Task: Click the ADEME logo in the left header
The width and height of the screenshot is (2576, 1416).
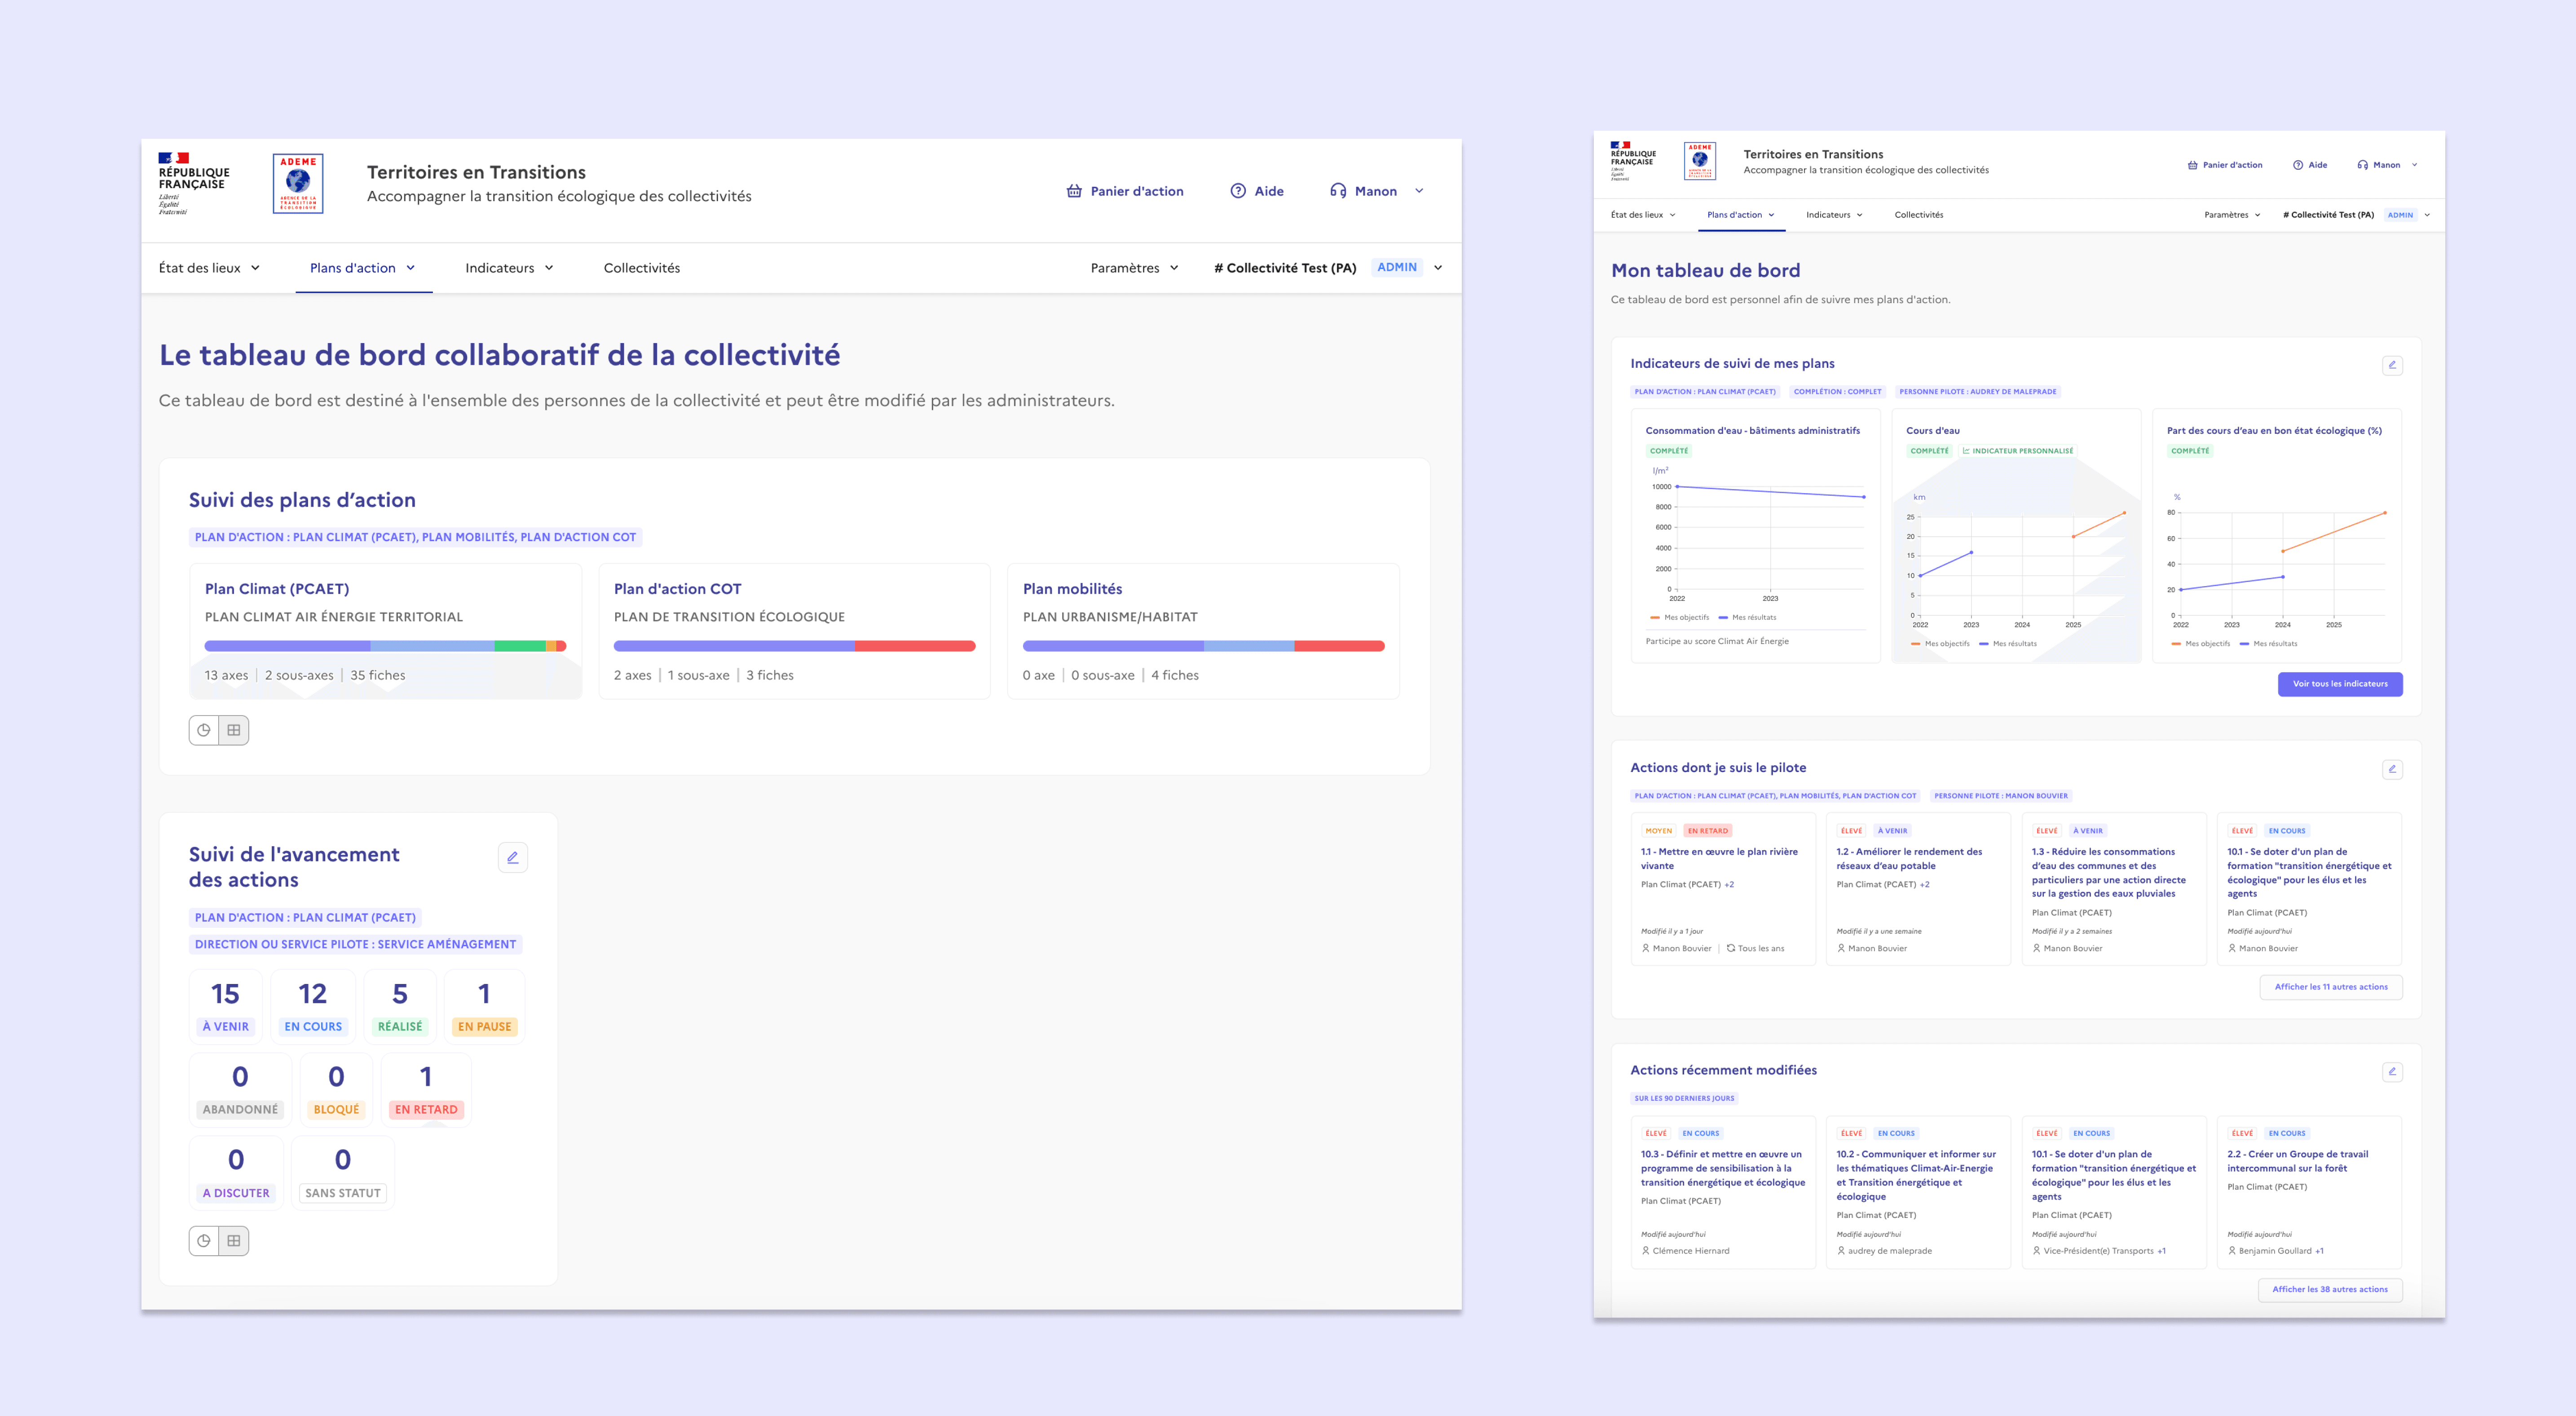Action: coord(298,183)
